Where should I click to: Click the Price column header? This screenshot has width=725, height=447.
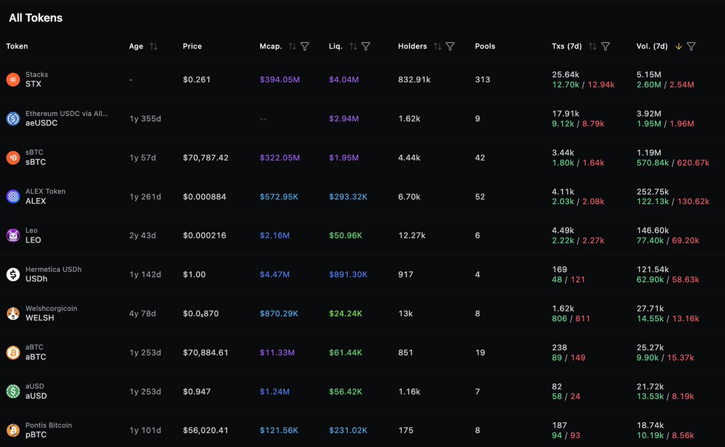point(192,46)
